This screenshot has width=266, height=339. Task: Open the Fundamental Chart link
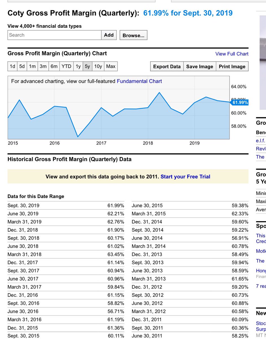click(x=139, y=81)
